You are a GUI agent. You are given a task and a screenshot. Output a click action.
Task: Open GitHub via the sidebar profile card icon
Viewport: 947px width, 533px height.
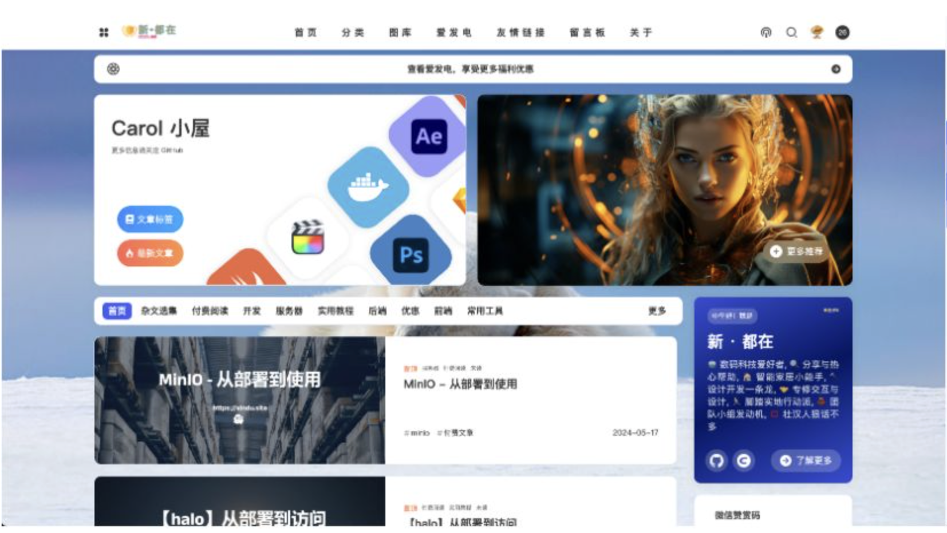716,461
